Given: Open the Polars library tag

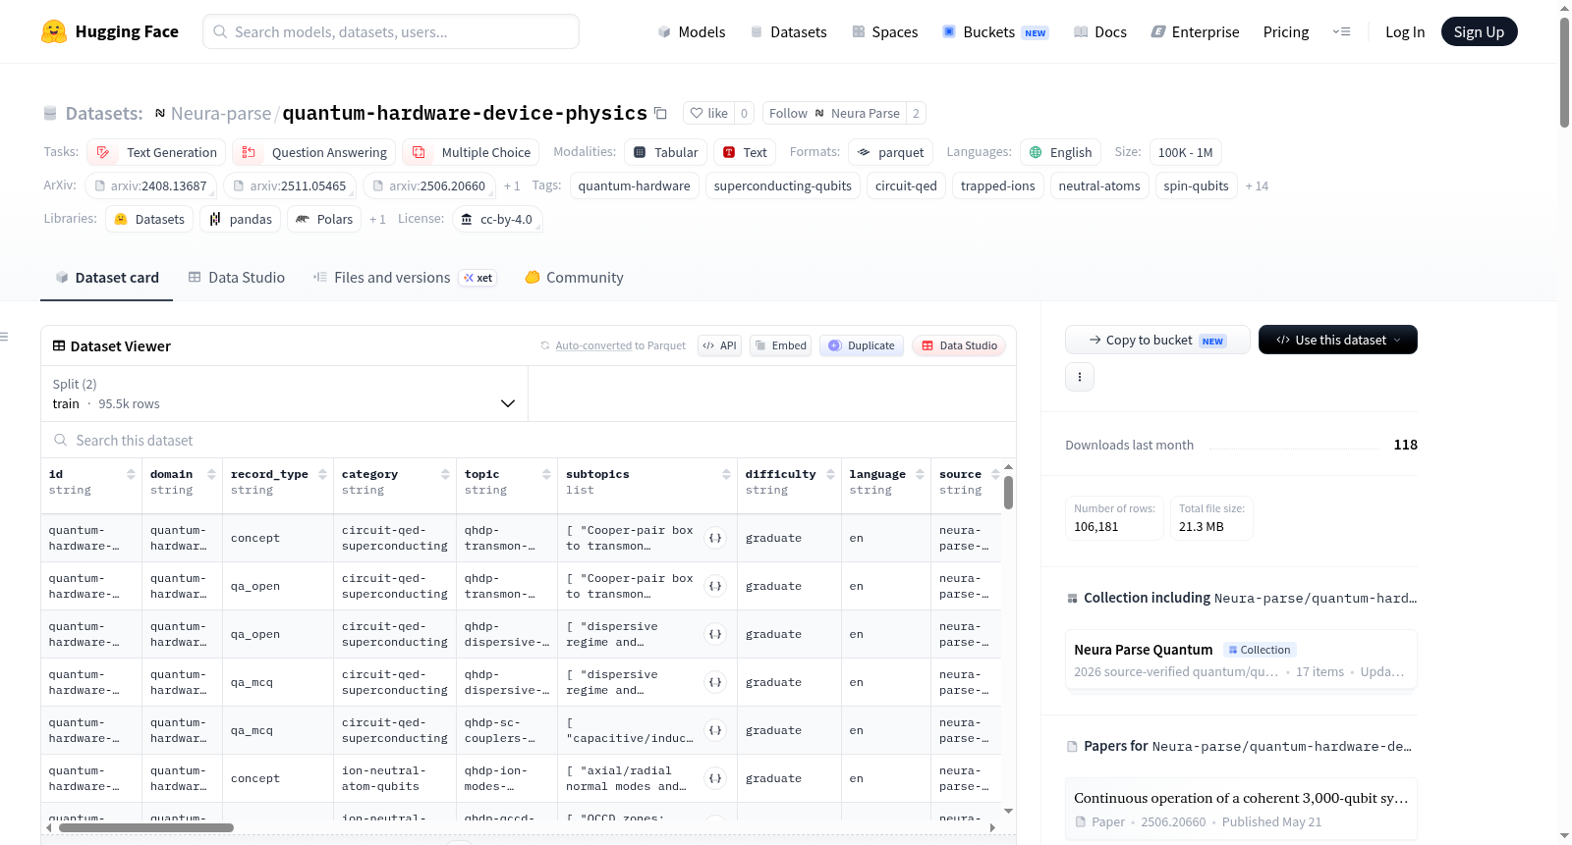Looking at the screenshot, I should point(324,220).
